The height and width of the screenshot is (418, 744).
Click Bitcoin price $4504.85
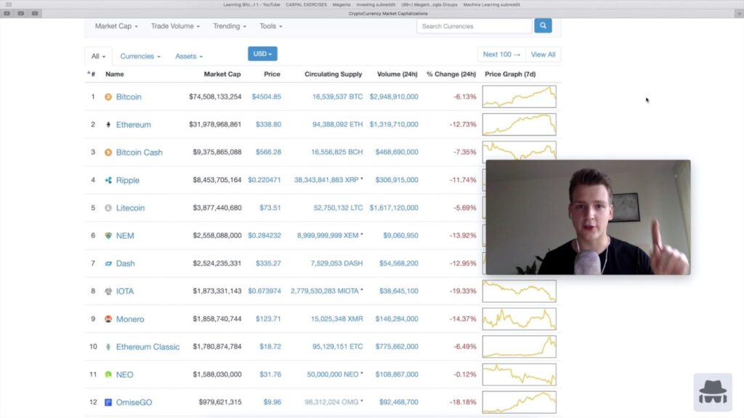click(266, 97)
